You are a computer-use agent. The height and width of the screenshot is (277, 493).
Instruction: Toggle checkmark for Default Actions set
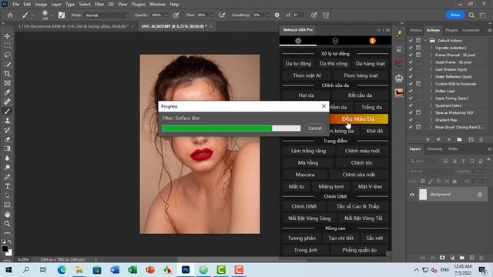click(411, 41)
